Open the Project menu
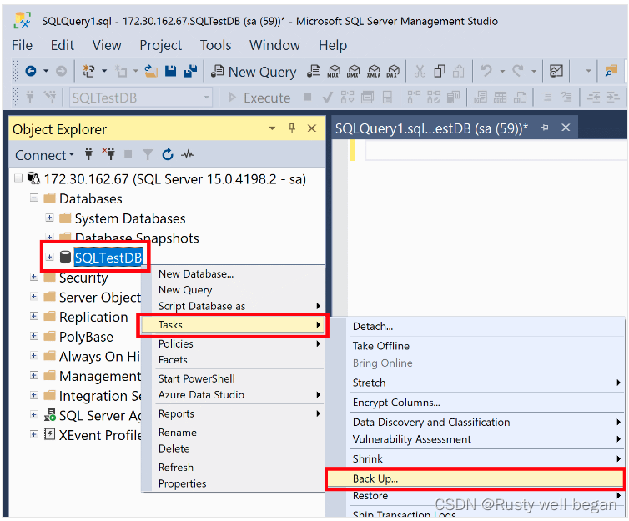629x521 pixels. [x=160, y=45]
